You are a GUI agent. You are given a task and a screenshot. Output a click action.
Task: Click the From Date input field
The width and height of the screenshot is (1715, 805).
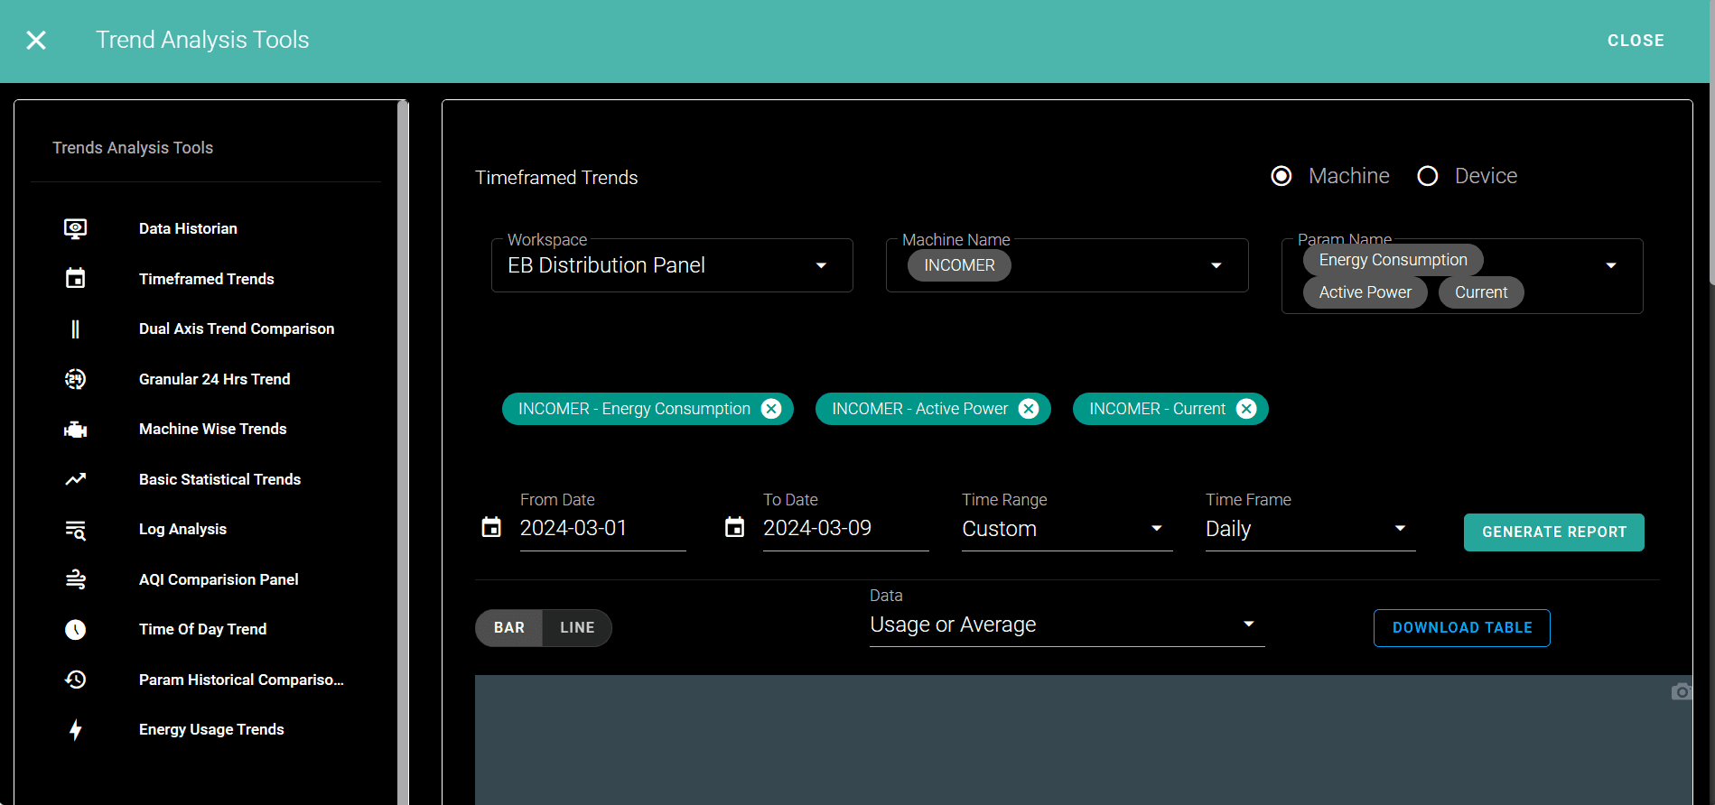601,529
